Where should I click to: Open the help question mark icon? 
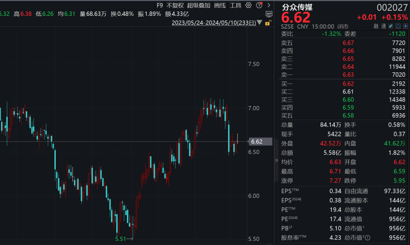click(x=259, y=5)
